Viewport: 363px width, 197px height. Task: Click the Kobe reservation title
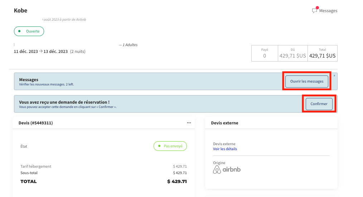[x=21, y=11]
